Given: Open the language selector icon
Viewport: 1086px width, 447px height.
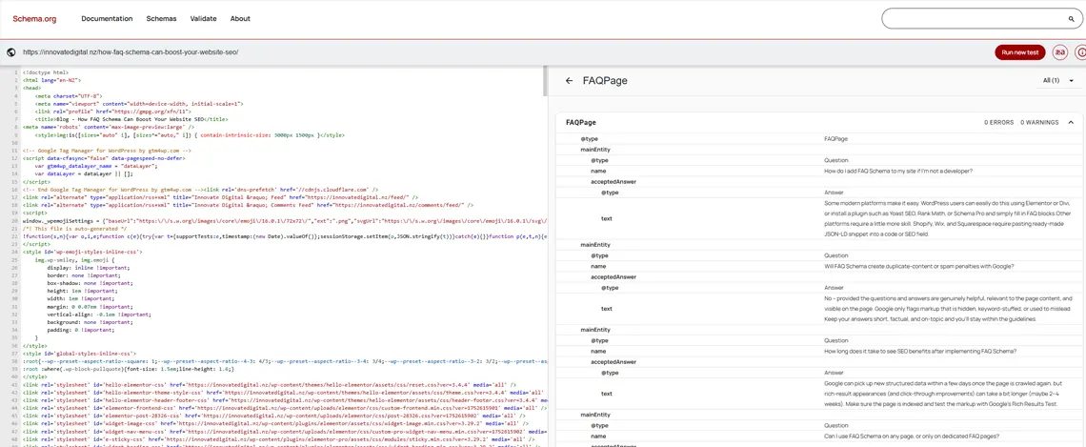Looking at the screenshot, I should [1059, 52].
